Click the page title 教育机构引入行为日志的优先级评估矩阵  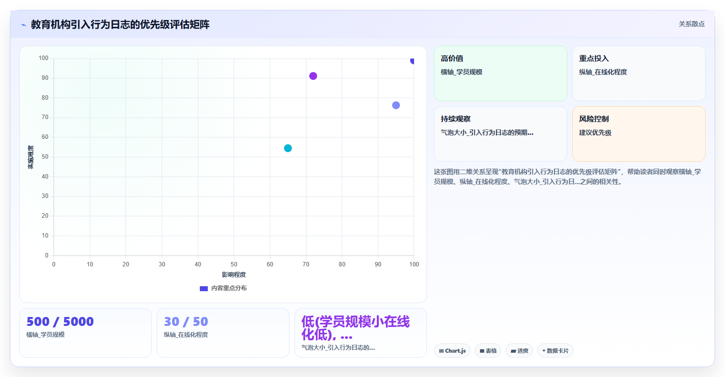120,24
